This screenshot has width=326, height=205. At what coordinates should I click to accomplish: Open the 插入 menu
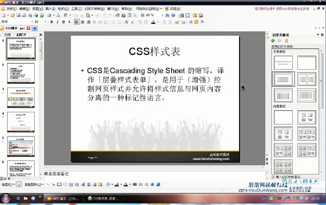tap(51, 9)
